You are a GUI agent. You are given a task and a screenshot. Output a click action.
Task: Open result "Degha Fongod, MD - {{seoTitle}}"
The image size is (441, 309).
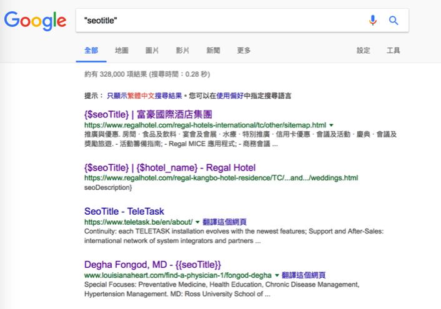[x=152, y=265]
